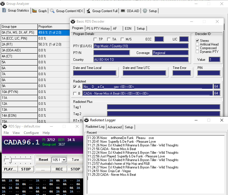
Task: Click the REC button
Action: click(x=59, y=169)
